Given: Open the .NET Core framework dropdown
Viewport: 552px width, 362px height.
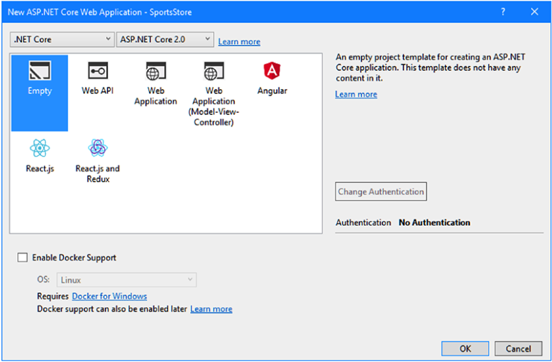Looking at the screenshot, I should click(63, 40).
